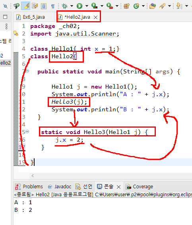Toggle Word Wrap toolbar icon
This screenshot has width=192, height=225.
[35, 6]
